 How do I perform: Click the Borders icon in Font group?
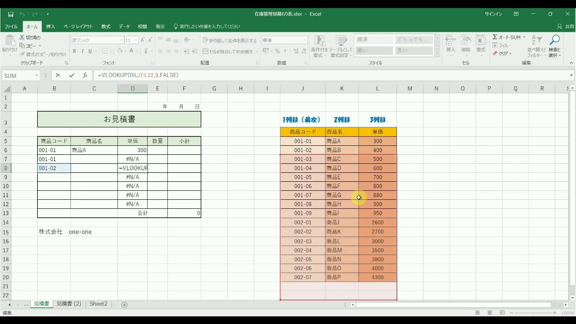[105, 51]
